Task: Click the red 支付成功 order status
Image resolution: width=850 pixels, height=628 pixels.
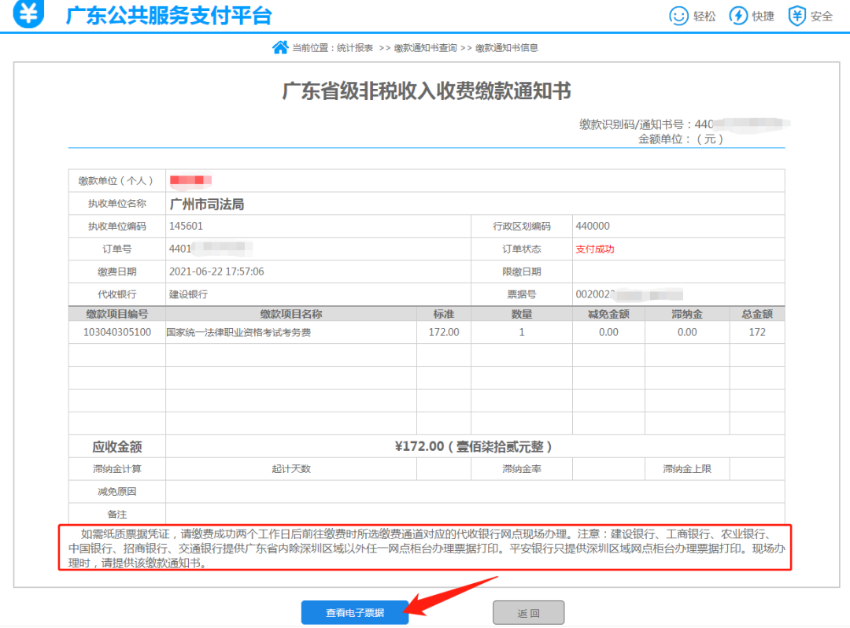Action: 595,249
